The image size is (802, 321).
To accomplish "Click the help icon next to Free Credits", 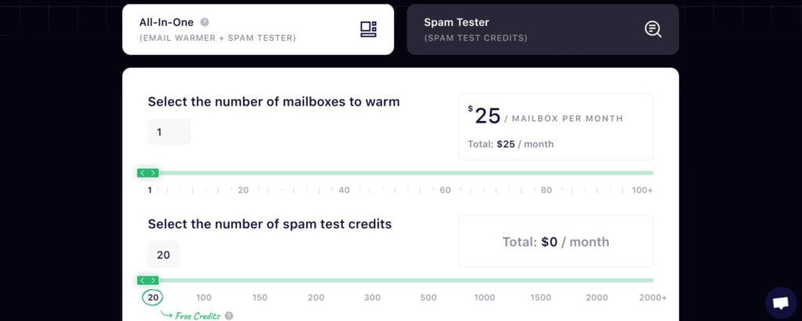I will [x=229, y=316].
